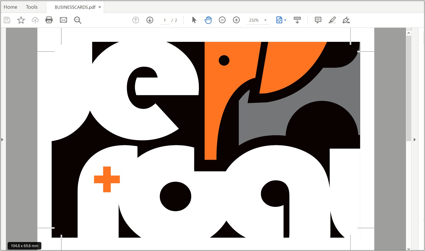Click the upload to cloud icon
The image size is (425, 251).
pos(35,20)
